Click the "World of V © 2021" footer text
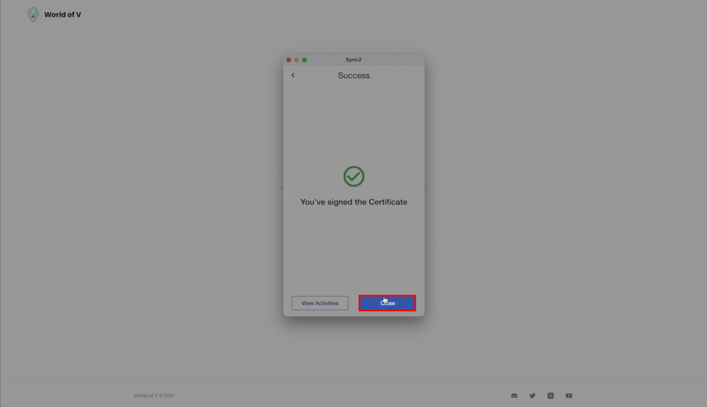The height and width of the screenshot is (407, 707). tap(154, 396)
